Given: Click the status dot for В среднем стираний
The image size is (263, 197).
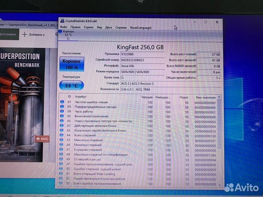Looking at the screenshot, I should click(x=61, y=149).
